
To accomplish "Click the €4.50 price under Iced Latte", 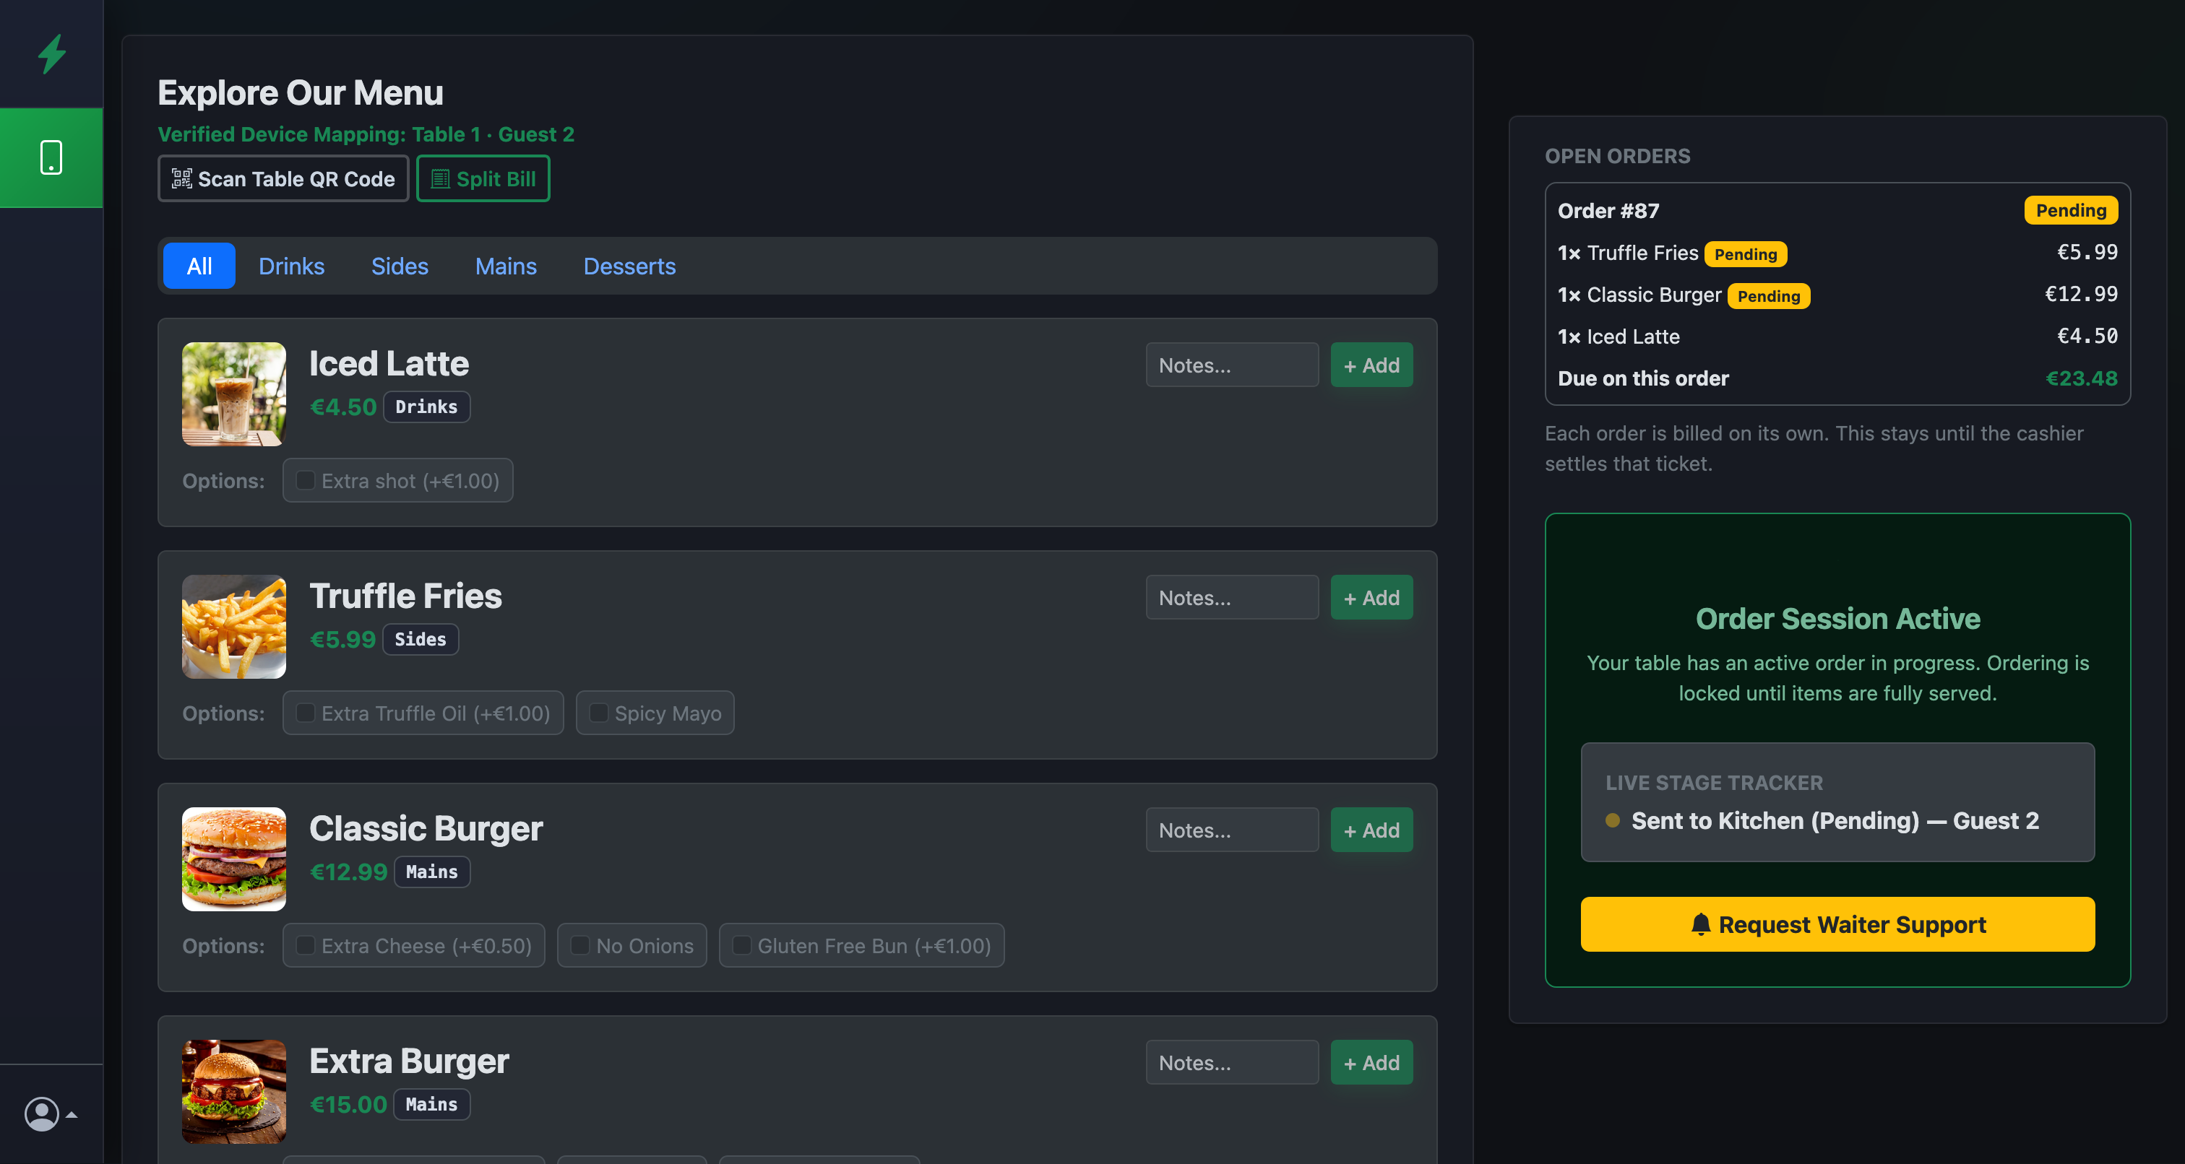I will coord(342,407).
